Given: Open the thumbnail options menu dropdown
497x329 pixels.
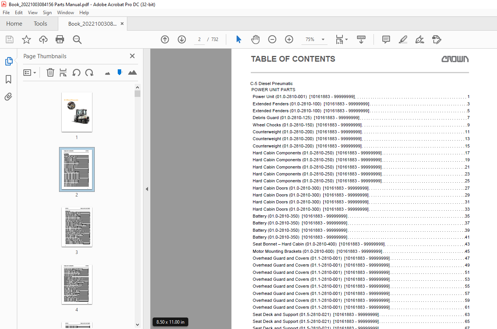Looking at the screenshot, I should [30, 72].
